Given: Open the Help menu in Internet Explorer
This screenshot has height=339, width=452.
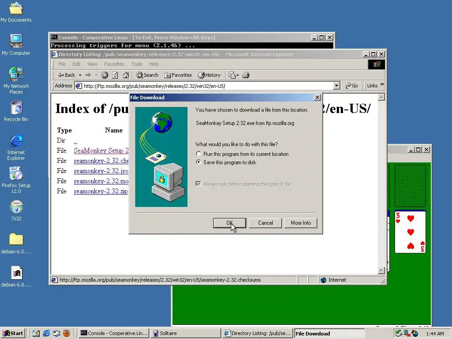Looking at the screenshot, I should 154,64.
